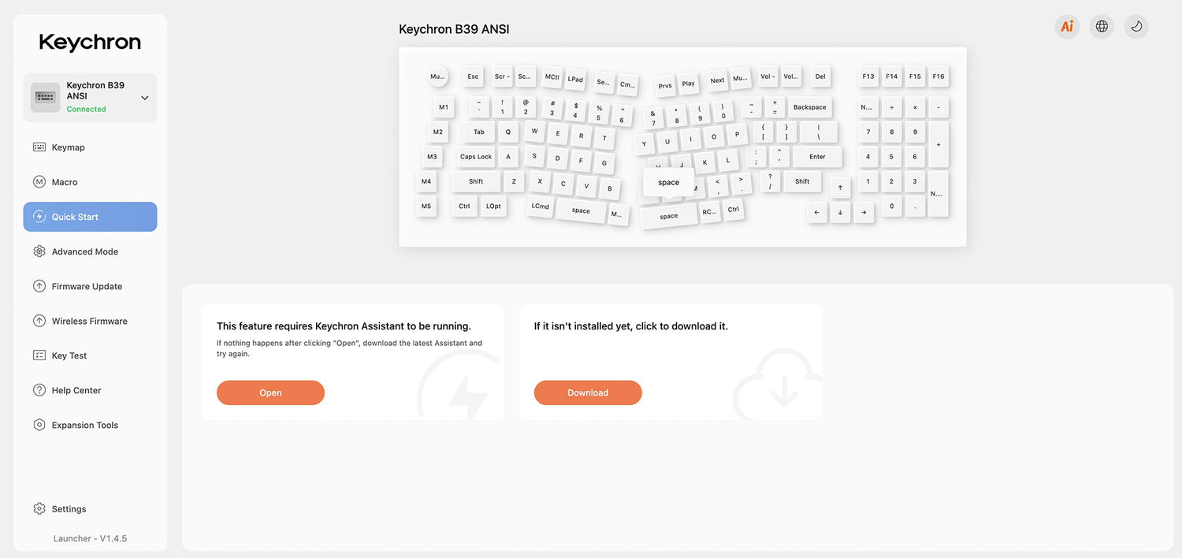1182x558 pixels.
Task: Select the M2 macro key
Action: pos(438,132)
